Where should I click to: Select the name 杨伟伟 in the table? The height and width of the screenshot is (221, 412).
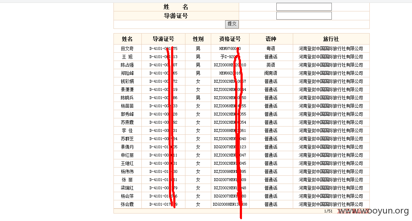[x=127, y=171]
